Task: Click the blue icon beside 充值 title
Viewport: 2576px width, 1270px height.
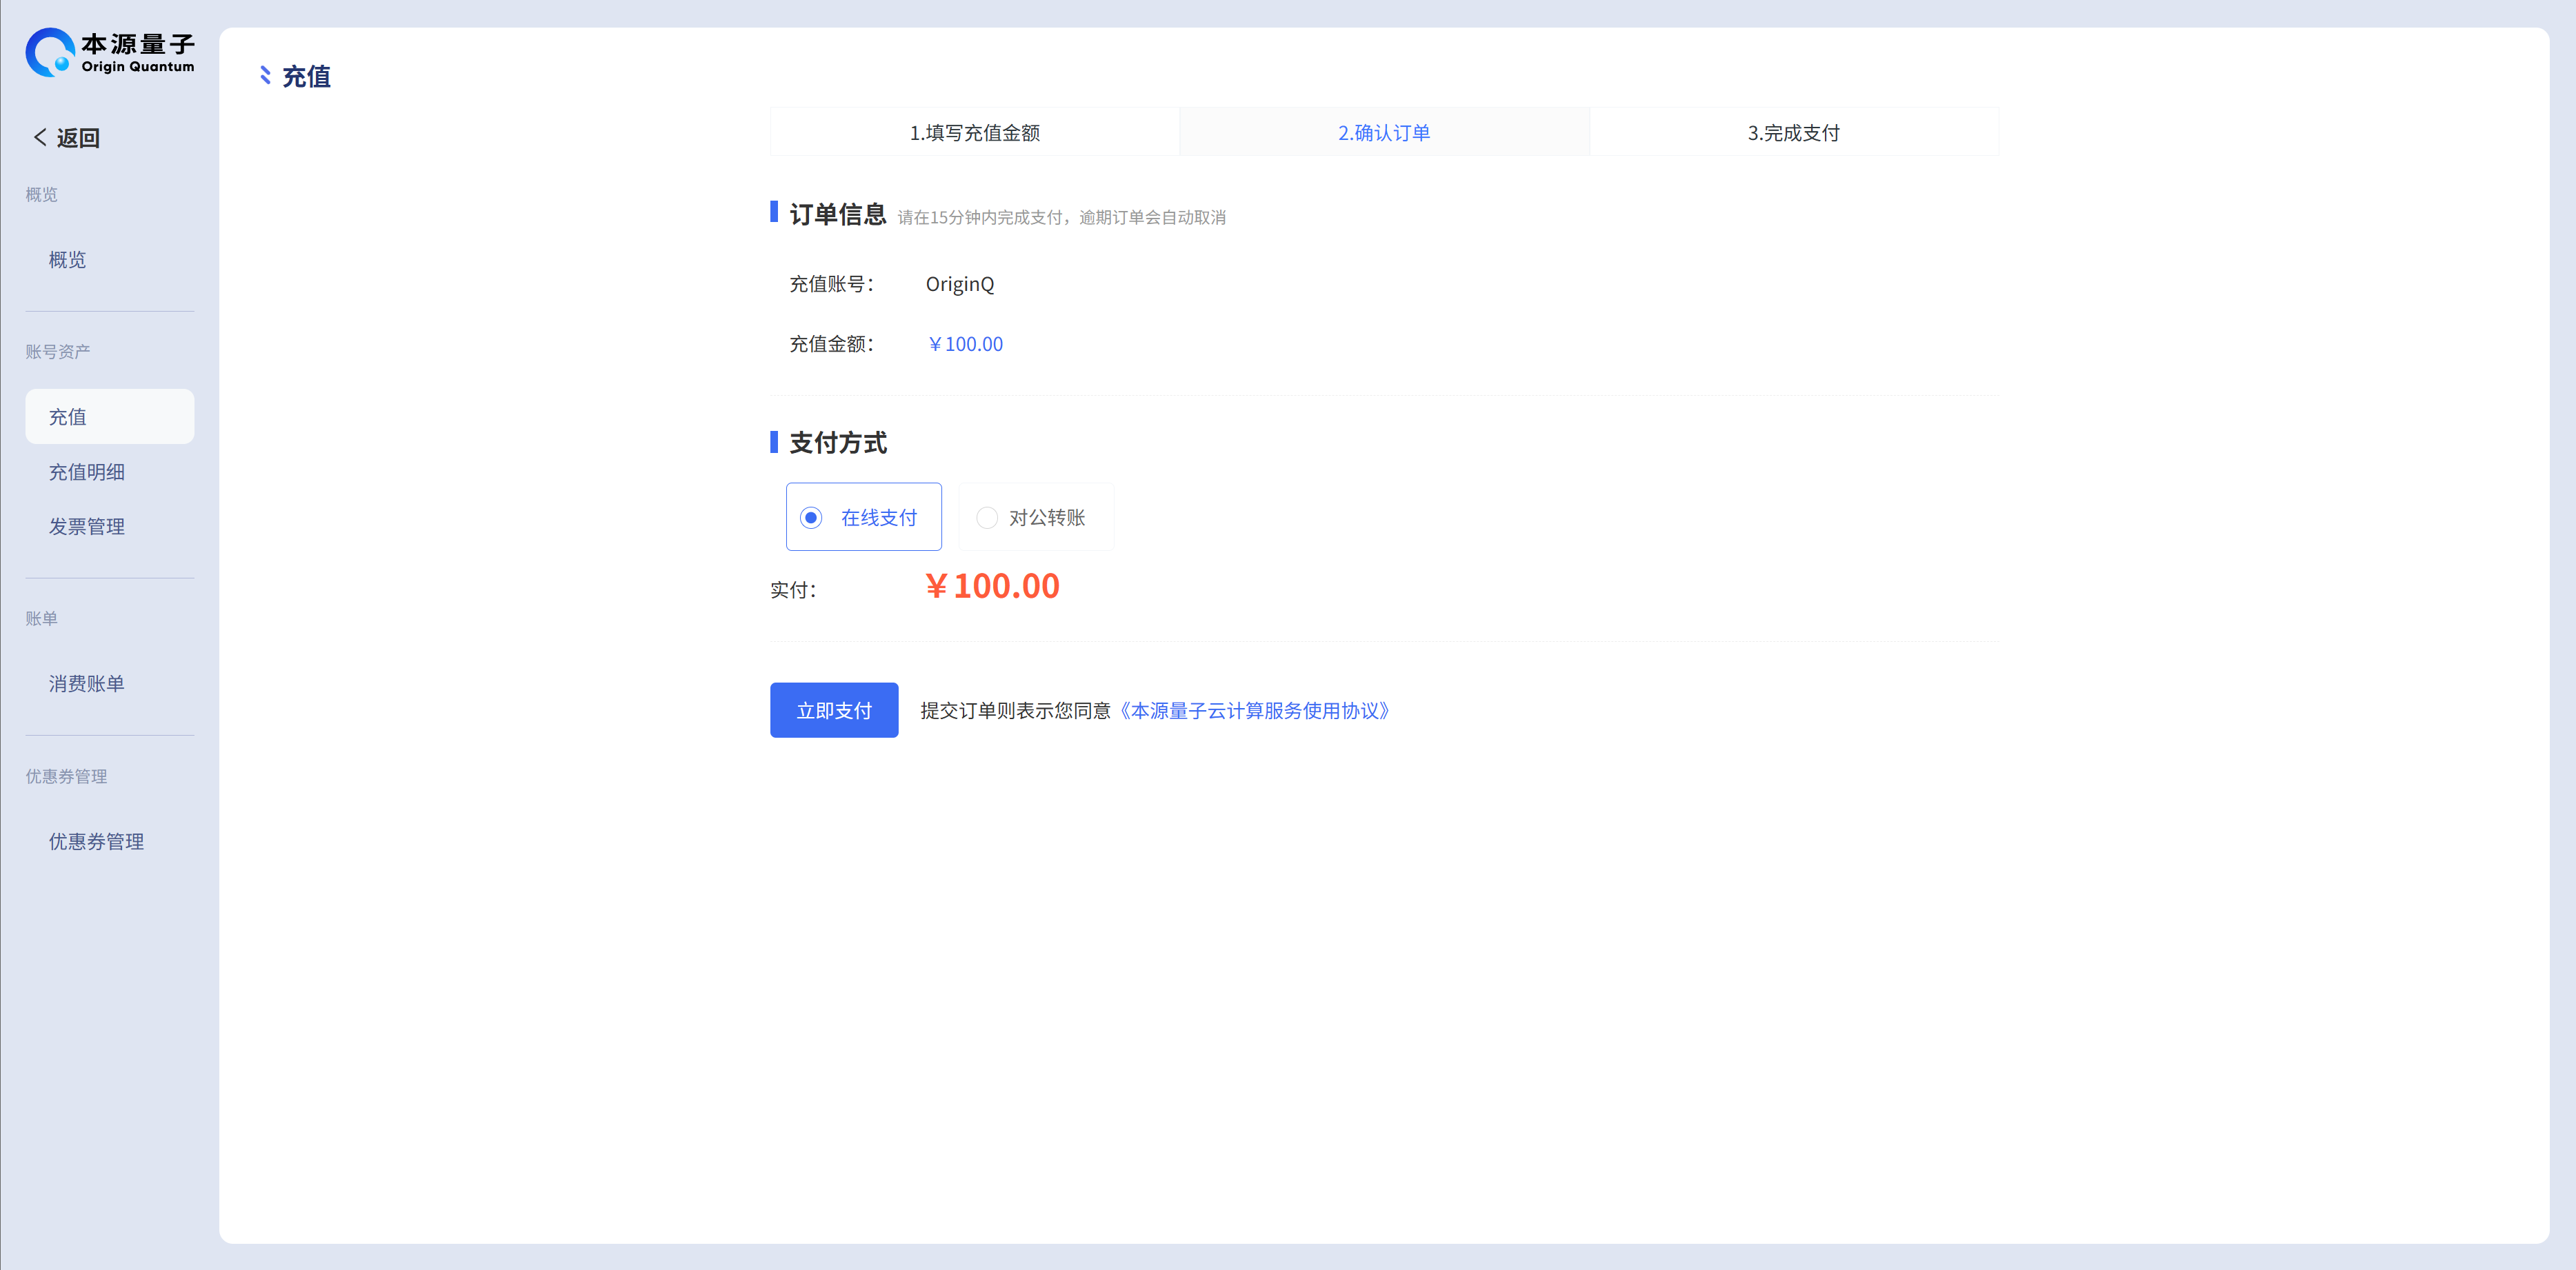Action: coord(265,76)
